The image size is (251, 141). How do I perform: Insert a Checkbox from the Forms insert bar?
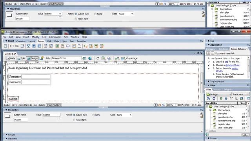(x=29, y=46)
